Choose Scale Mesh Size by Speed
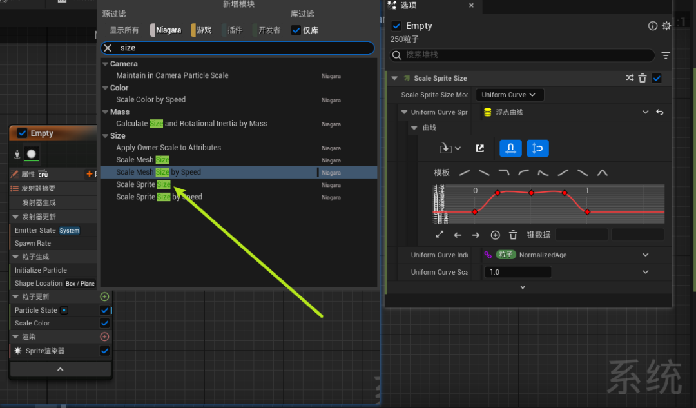 (238, 172)
